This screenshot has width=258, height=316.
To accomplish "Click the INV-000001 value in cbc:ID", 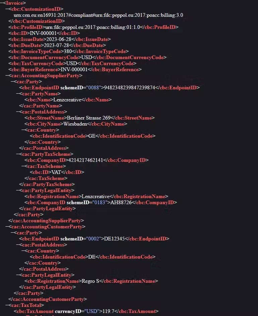I will click(43, 33).
